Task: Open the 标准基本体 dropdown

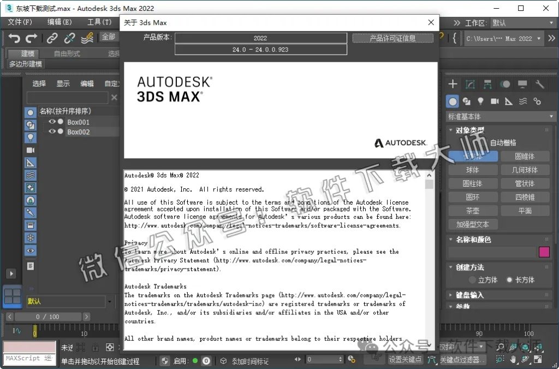Action: (x=499, y=116)
